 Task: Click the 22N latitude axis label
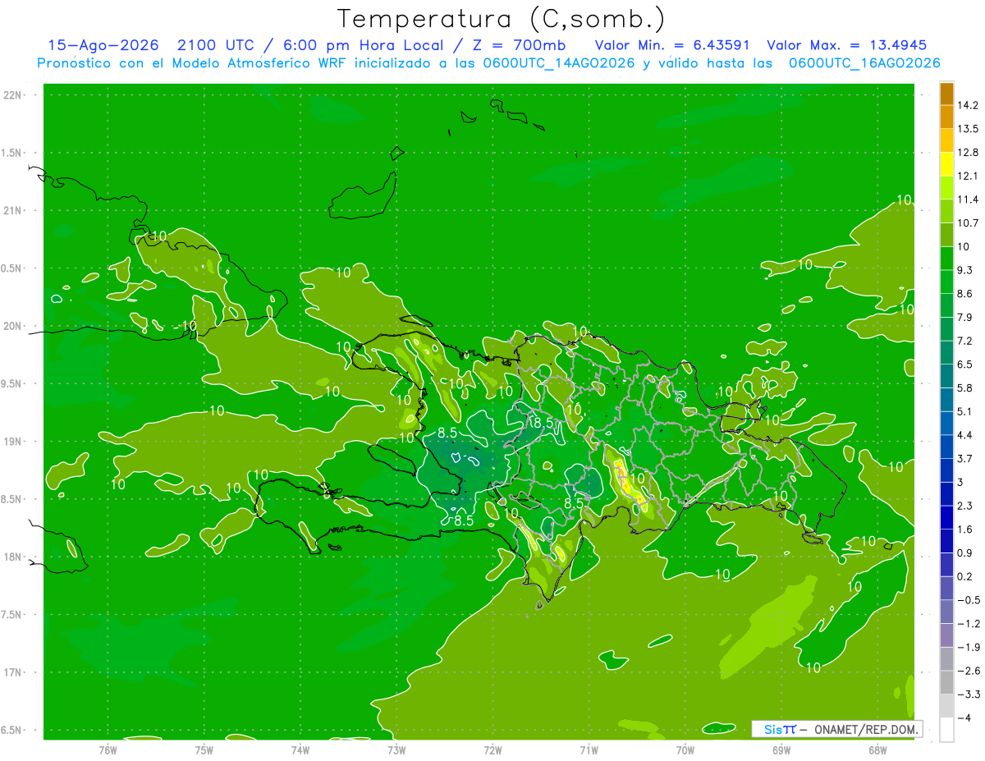click(13, 95)
